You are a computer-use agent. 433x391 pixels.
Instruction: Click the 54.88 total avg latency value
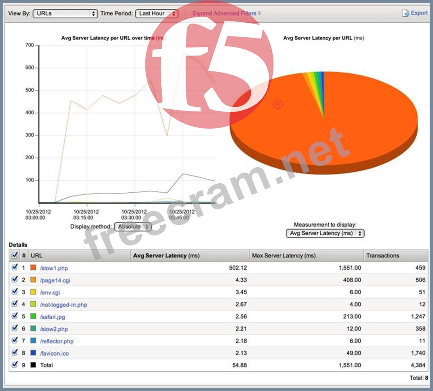click(240, 365)
